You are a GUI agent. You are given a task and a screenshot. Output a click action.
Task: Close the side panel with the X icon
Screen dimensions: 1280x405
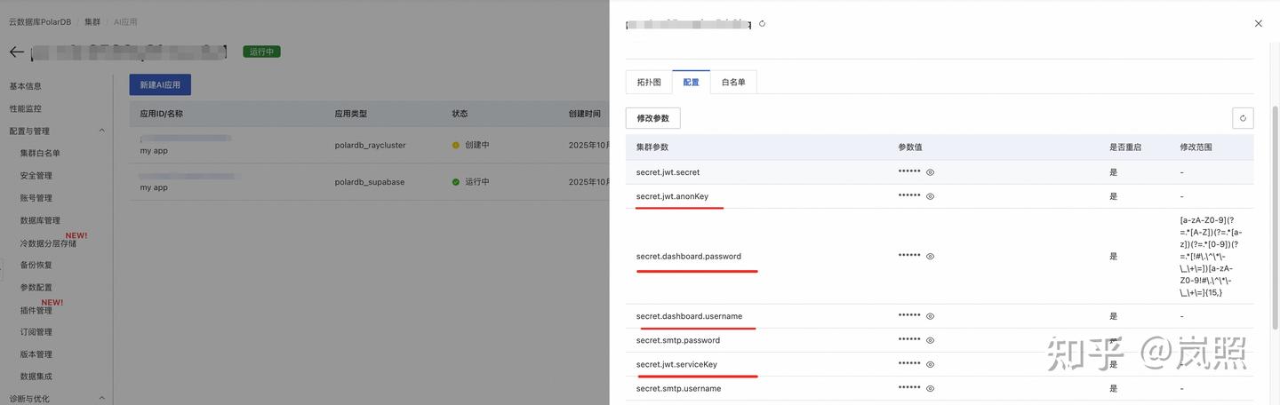point(1258,24)
